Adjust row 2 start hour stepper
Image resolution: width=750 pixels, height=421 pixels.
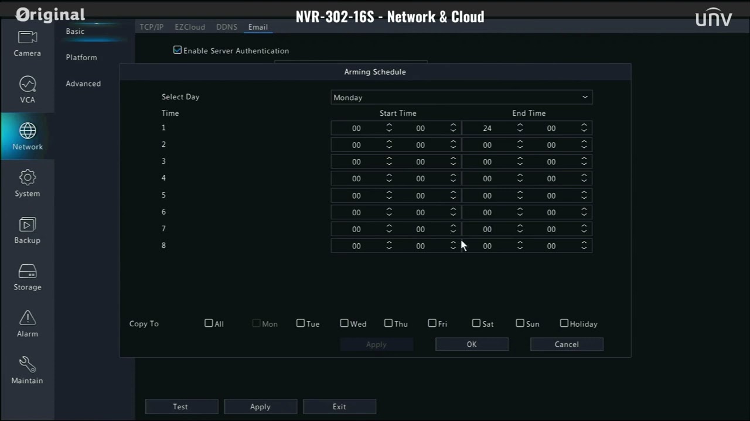point(389,145)
